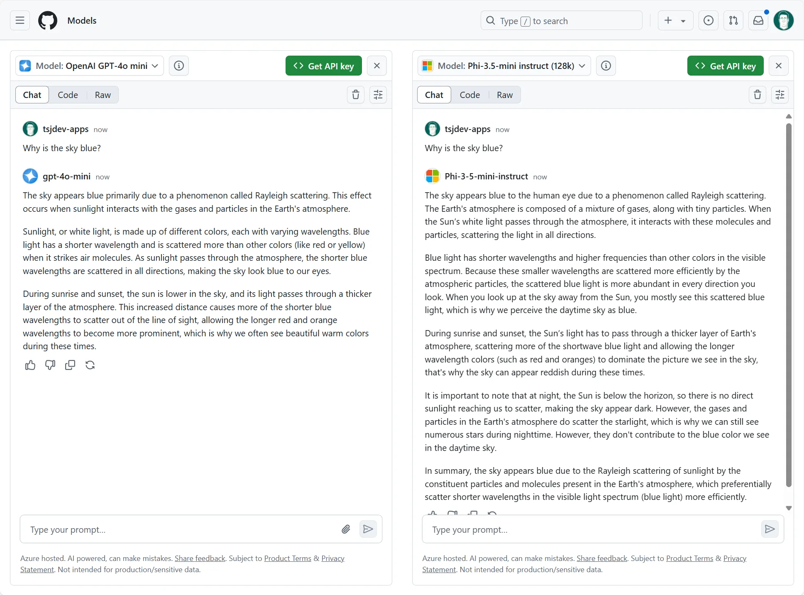Image resolution: width=804 pixels, height=595 pixels.
Task: Open the GitHub navigation hamburger menu
Action: click(x=20, y=20)
